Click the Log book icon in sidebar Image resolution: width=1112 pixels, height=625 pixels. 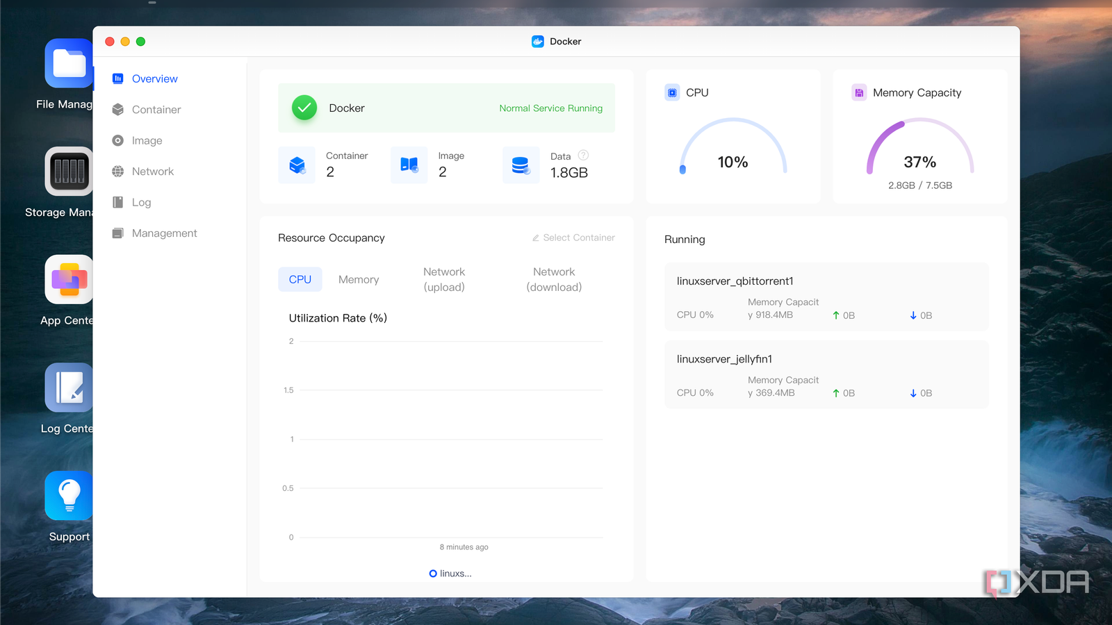pos(118,202)
